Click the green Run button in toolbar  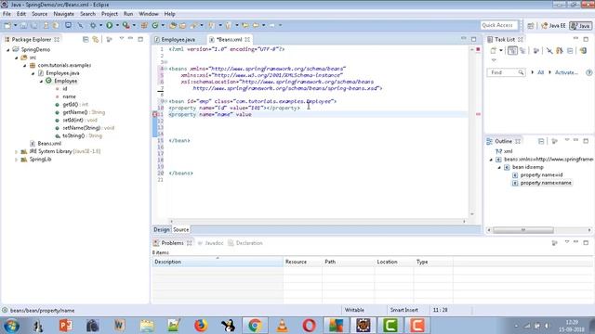110,25
